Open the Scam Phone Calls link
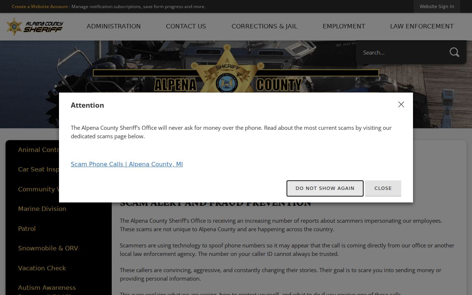The width and height of the screenshot is (472, 295). (x=127, y=164)
